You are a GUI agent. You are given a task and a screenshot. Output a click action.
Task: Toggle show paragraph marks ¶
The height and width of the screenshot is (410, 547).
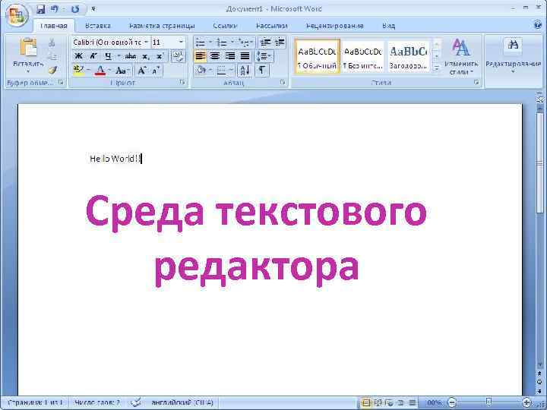(261, 71)
